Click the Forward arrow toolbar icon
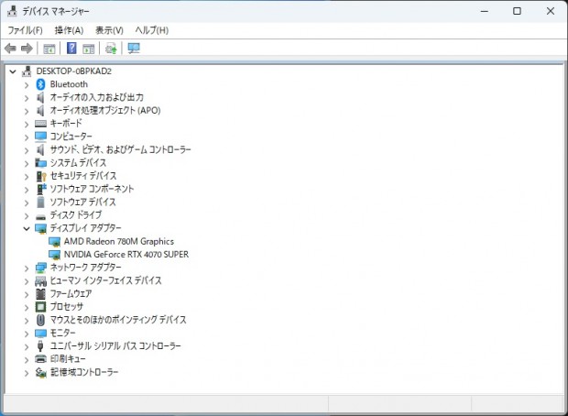568x416 pixels. [27, 49]
